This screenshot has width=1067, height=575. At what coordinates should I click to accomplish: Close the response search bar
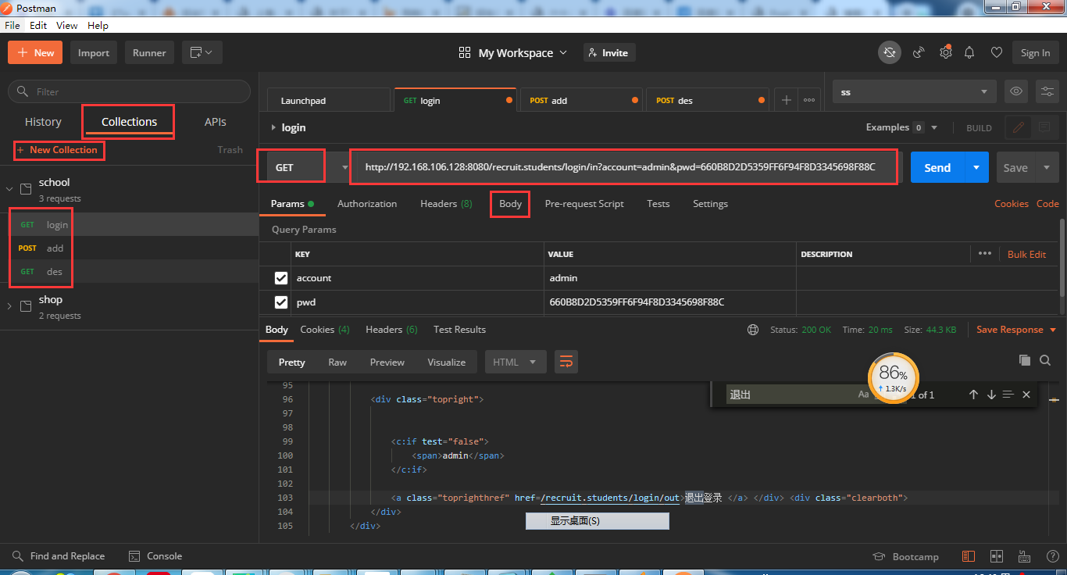pyautogui.click(x=1026, y=395)
